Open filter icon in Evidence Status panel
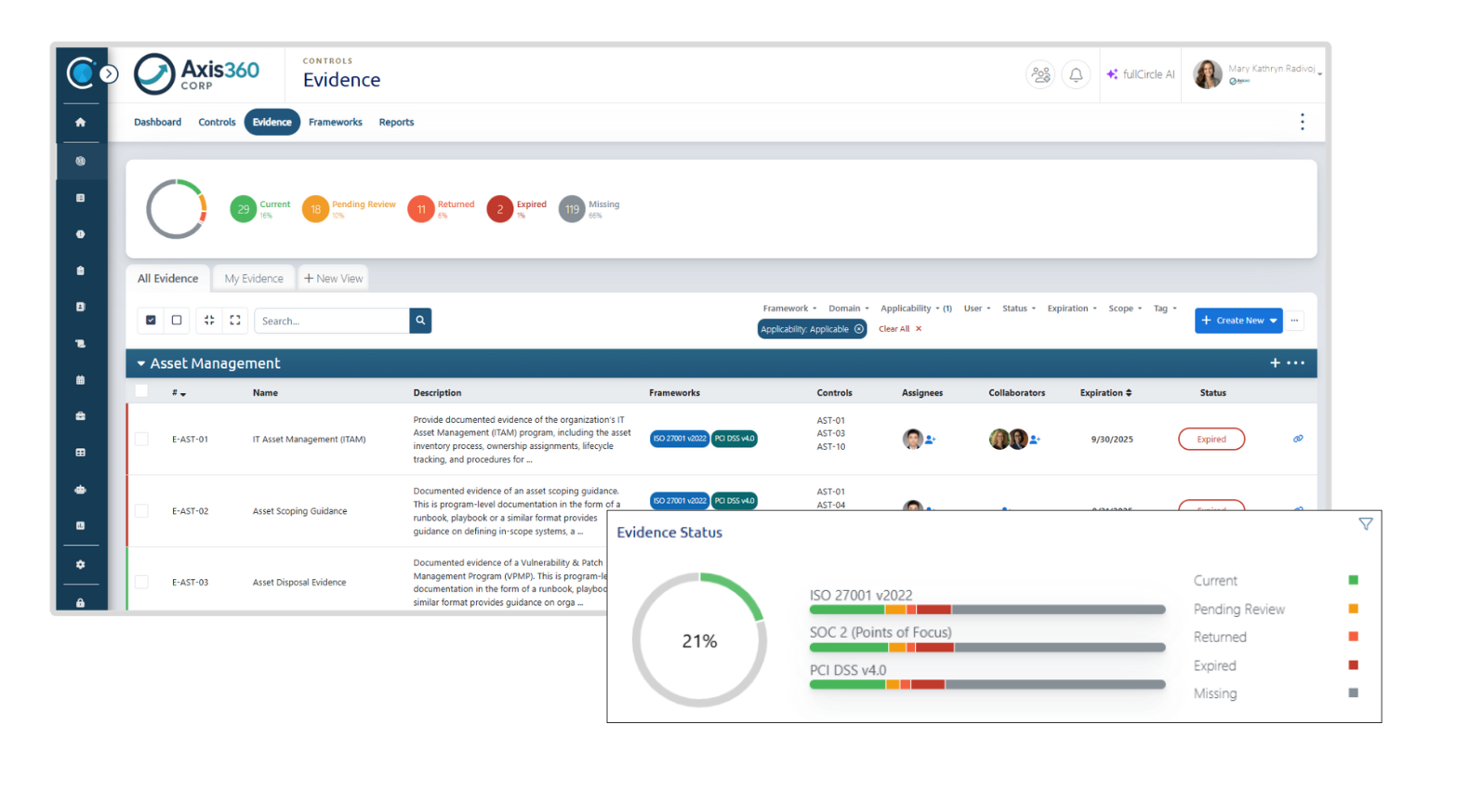Image resolution: width=1469 pixels, height=790 pixels. click(1365, 524)
